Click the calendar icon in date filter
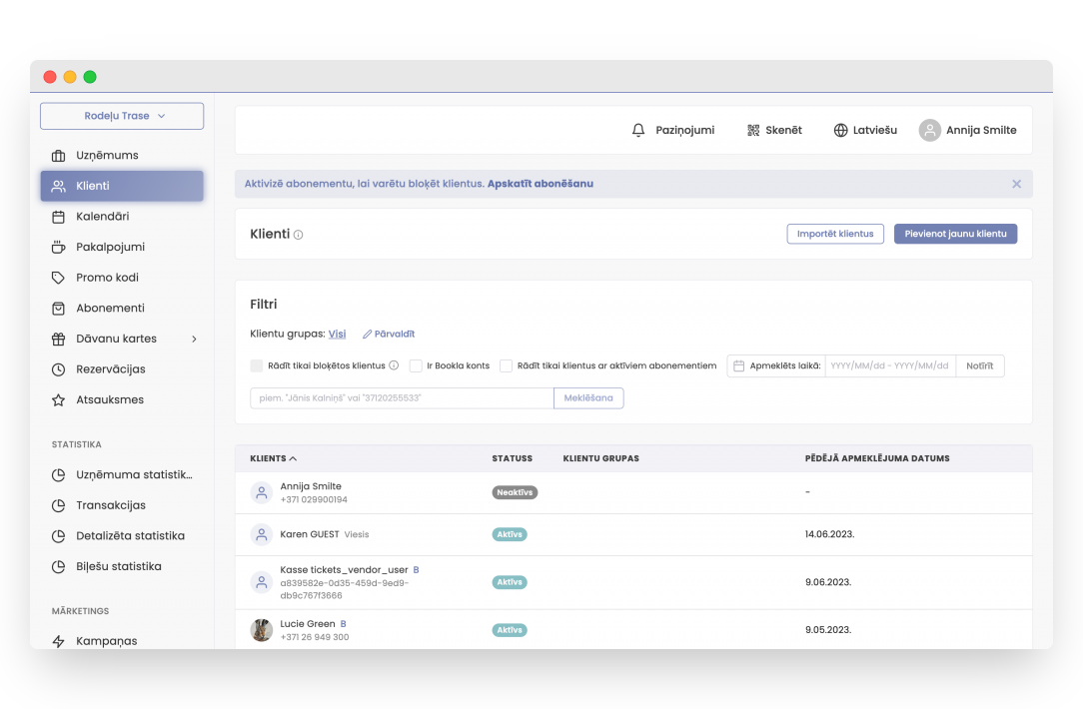 click(739, 366)
